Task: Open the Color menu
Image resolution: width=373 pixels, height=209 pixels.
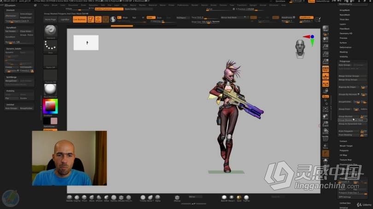Action: tap(63, 5)
